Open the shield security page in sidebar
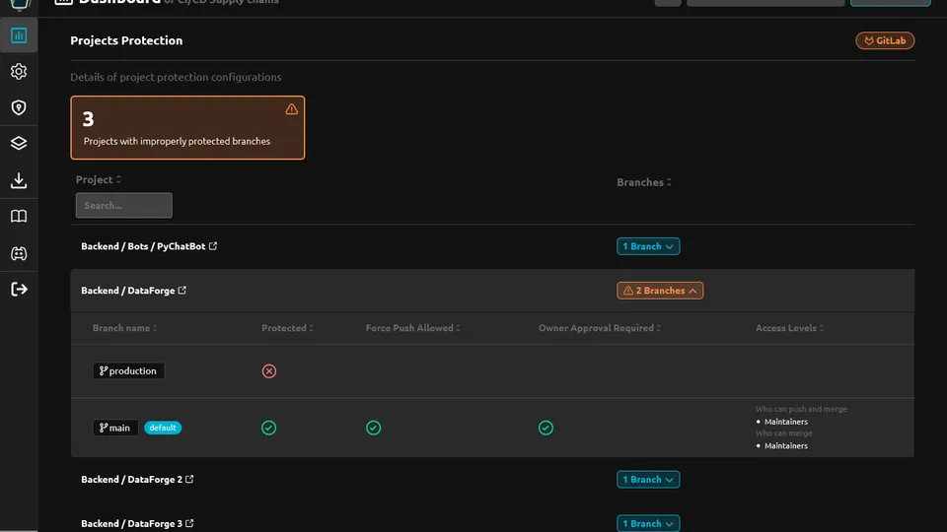This screenshot has height=532, width=947. point(19,107)
